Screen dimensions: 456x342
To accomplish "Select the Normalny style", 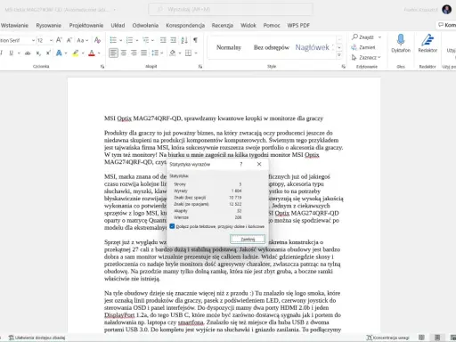I will [229, 47].
